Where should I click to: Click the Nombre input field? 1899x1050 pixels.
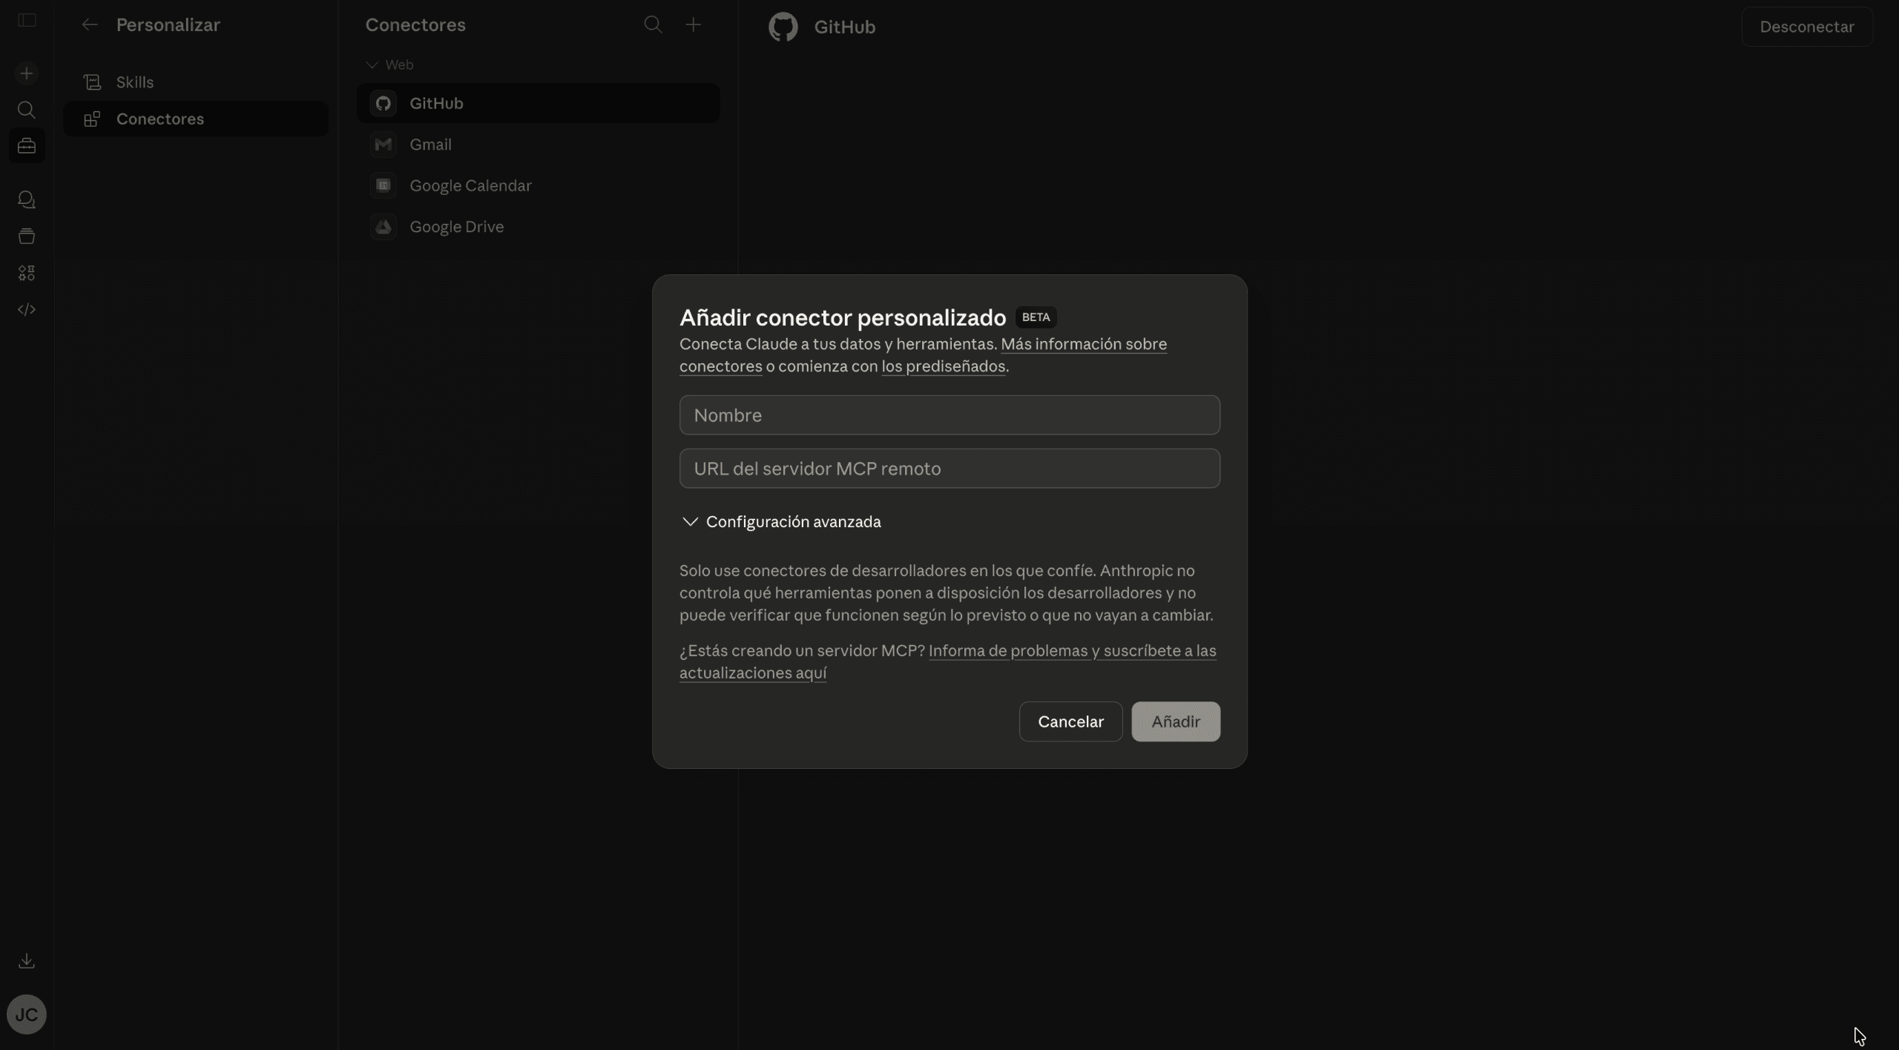tap(949, 415)
